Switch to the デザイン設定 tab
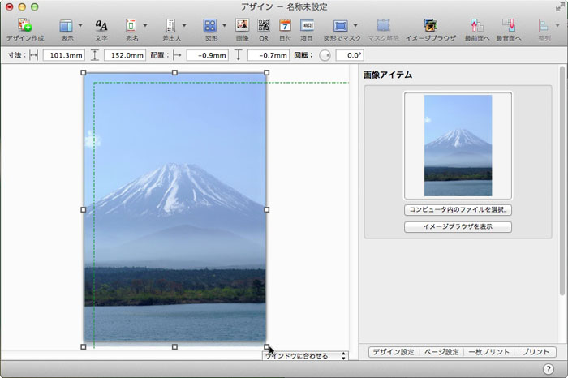568x378 pixels. pos(394,352)
